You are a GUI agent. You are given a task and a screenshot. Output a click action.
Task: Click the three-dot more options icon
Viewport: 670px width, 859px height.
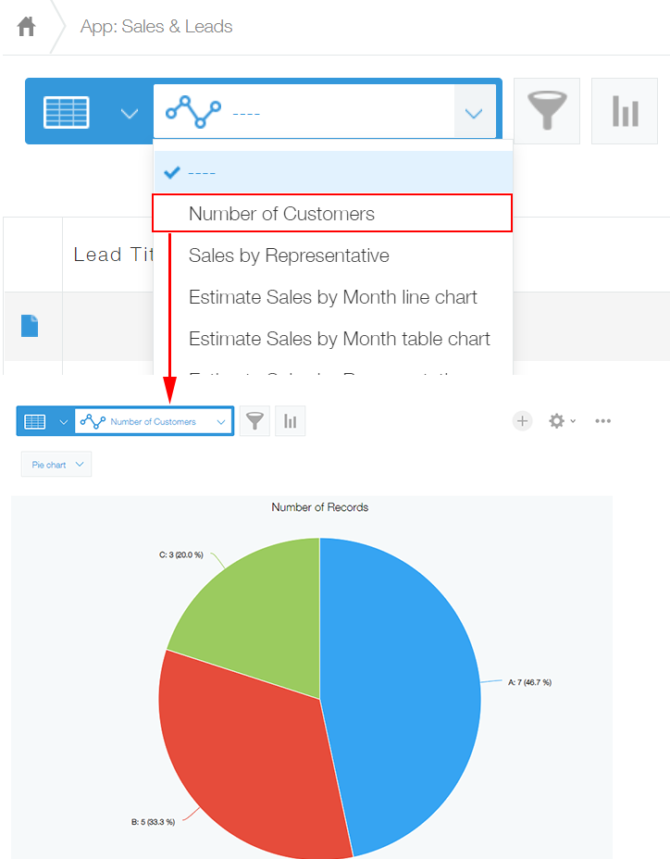(603, 421)
